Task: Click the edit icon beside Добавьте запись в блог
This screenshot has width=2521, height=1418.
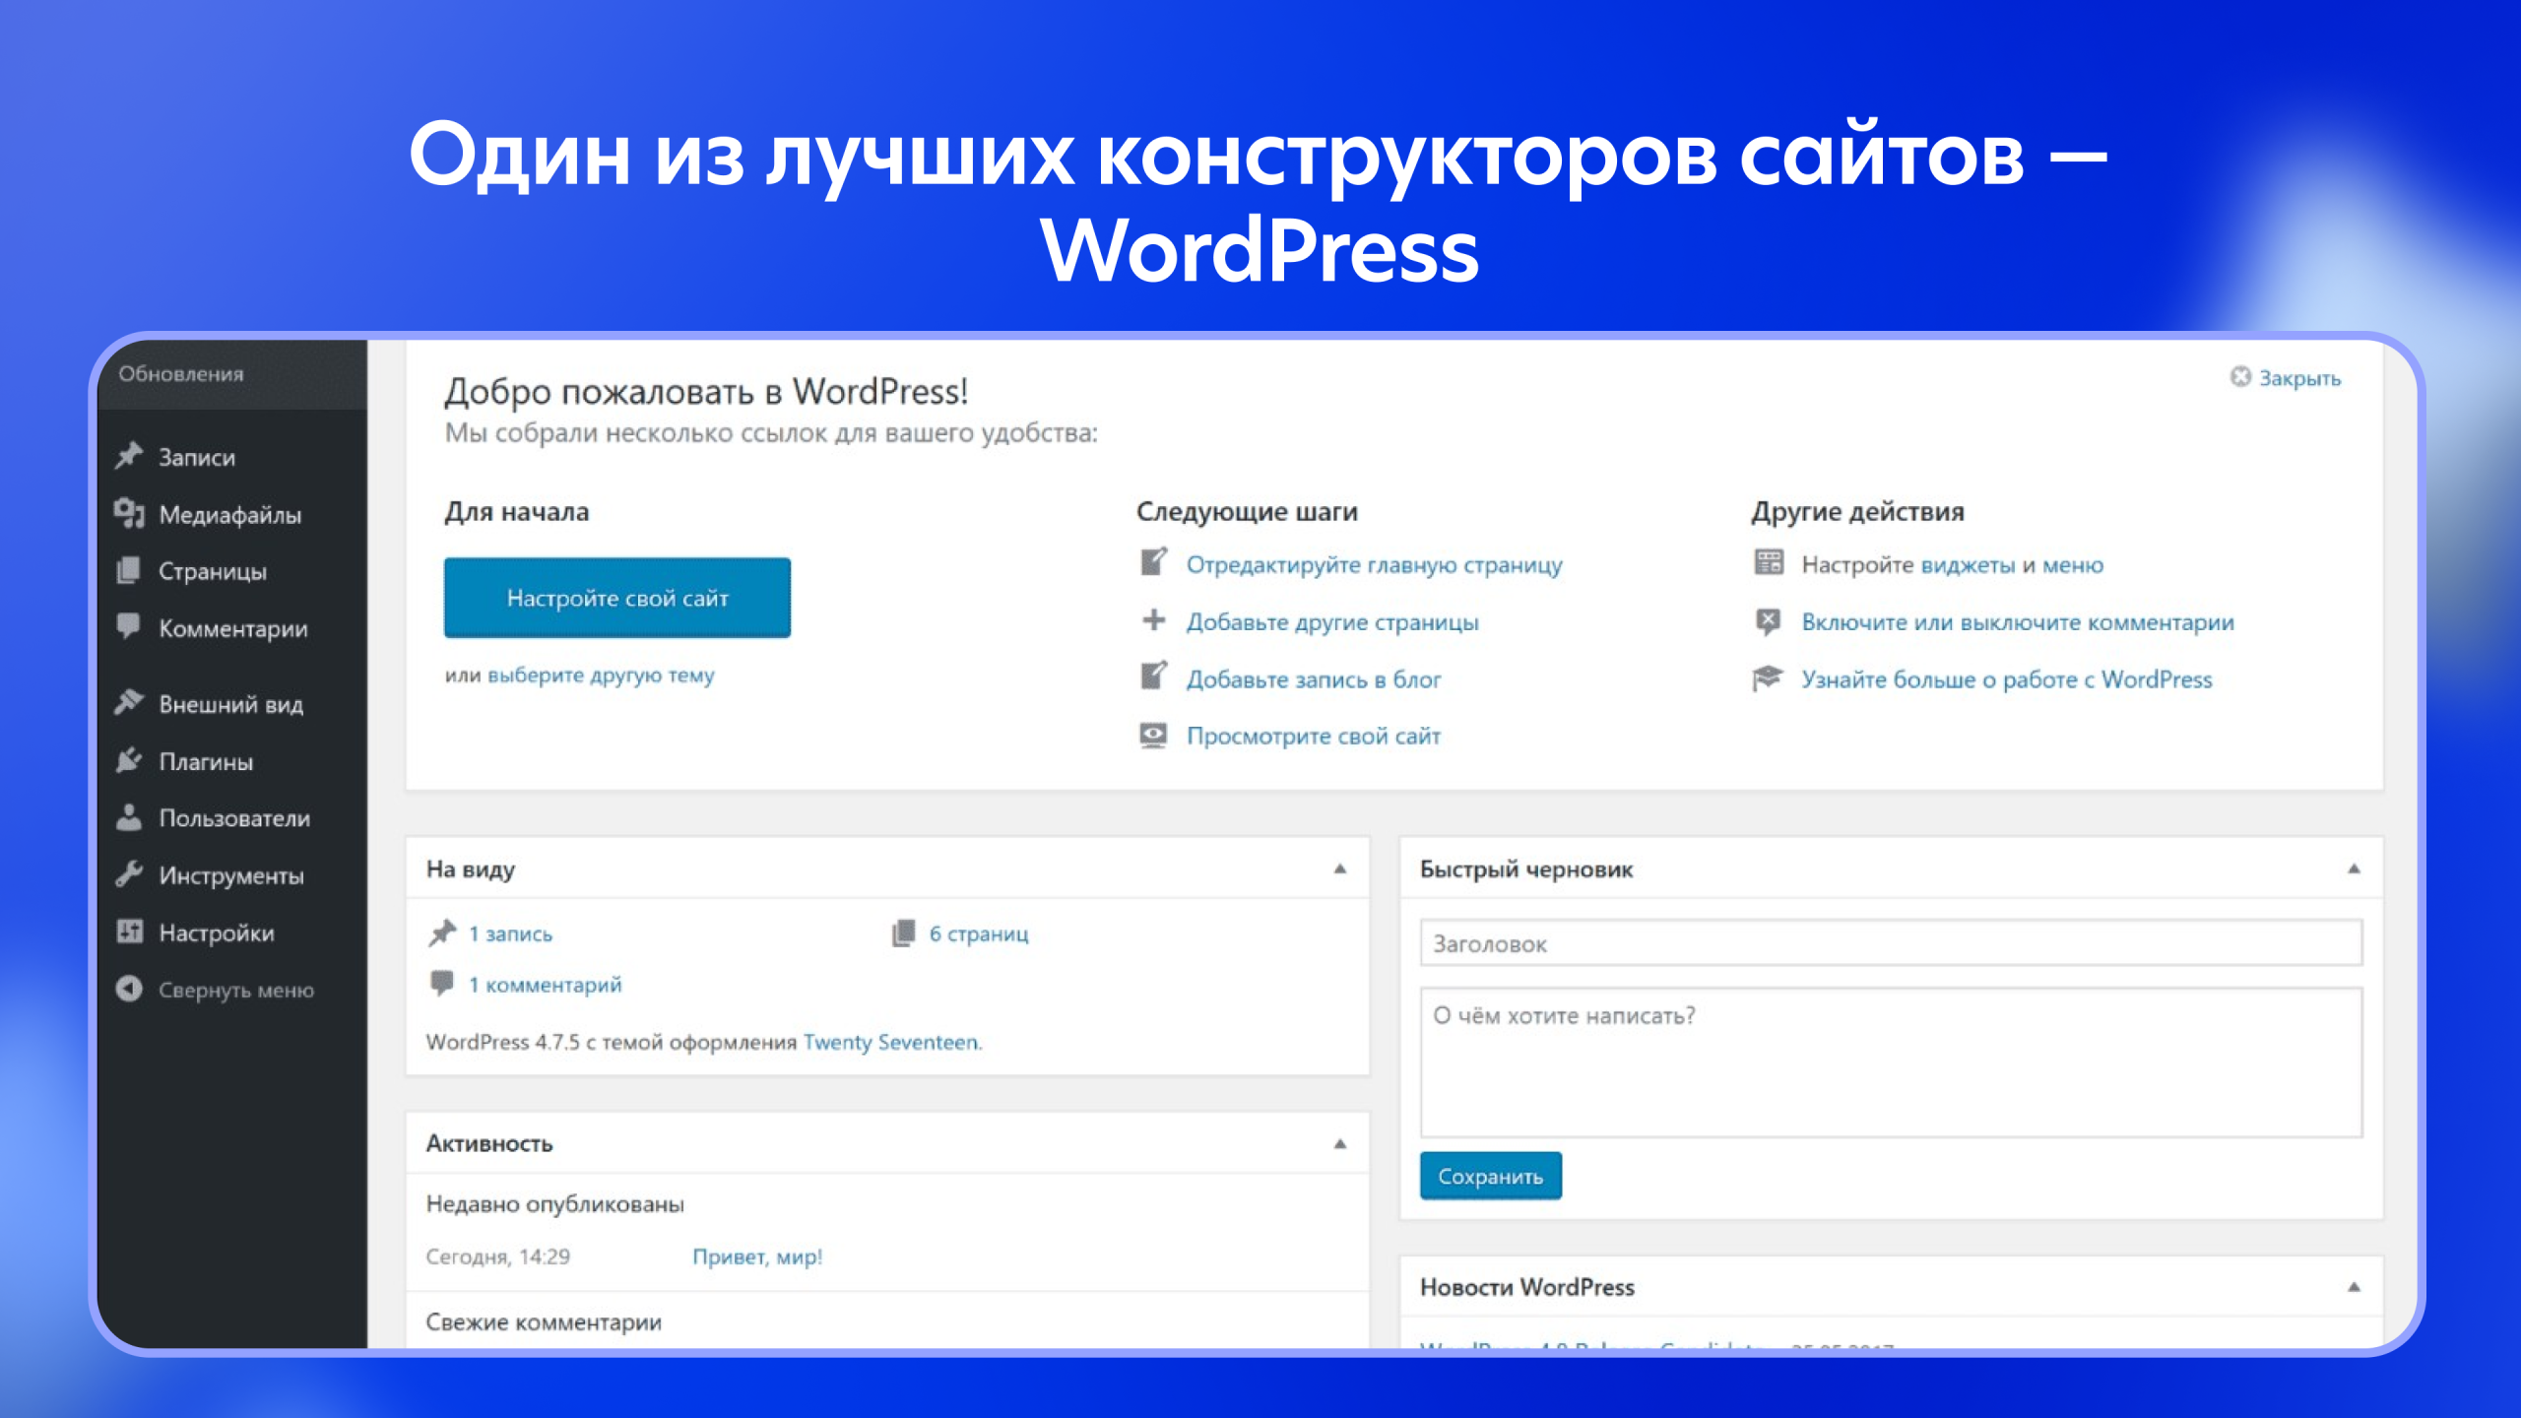Action: (1154, 677)
